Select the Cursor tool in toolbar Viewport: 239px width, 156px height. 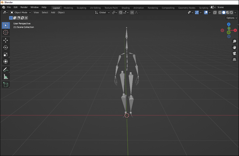click(x=6, y=32)
